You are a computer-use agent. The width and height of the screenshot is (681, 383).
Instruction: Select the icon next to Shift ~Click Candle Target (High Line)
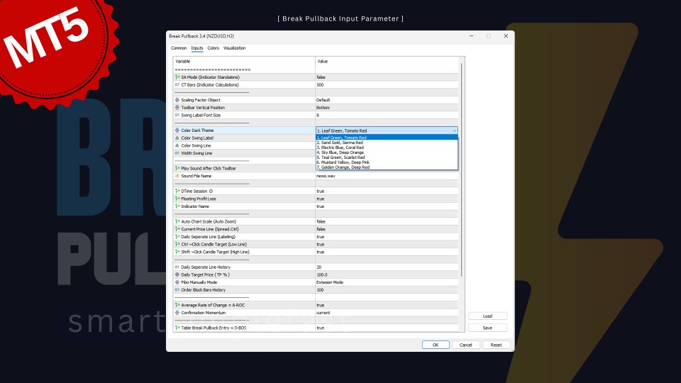[x=177, y=252]
